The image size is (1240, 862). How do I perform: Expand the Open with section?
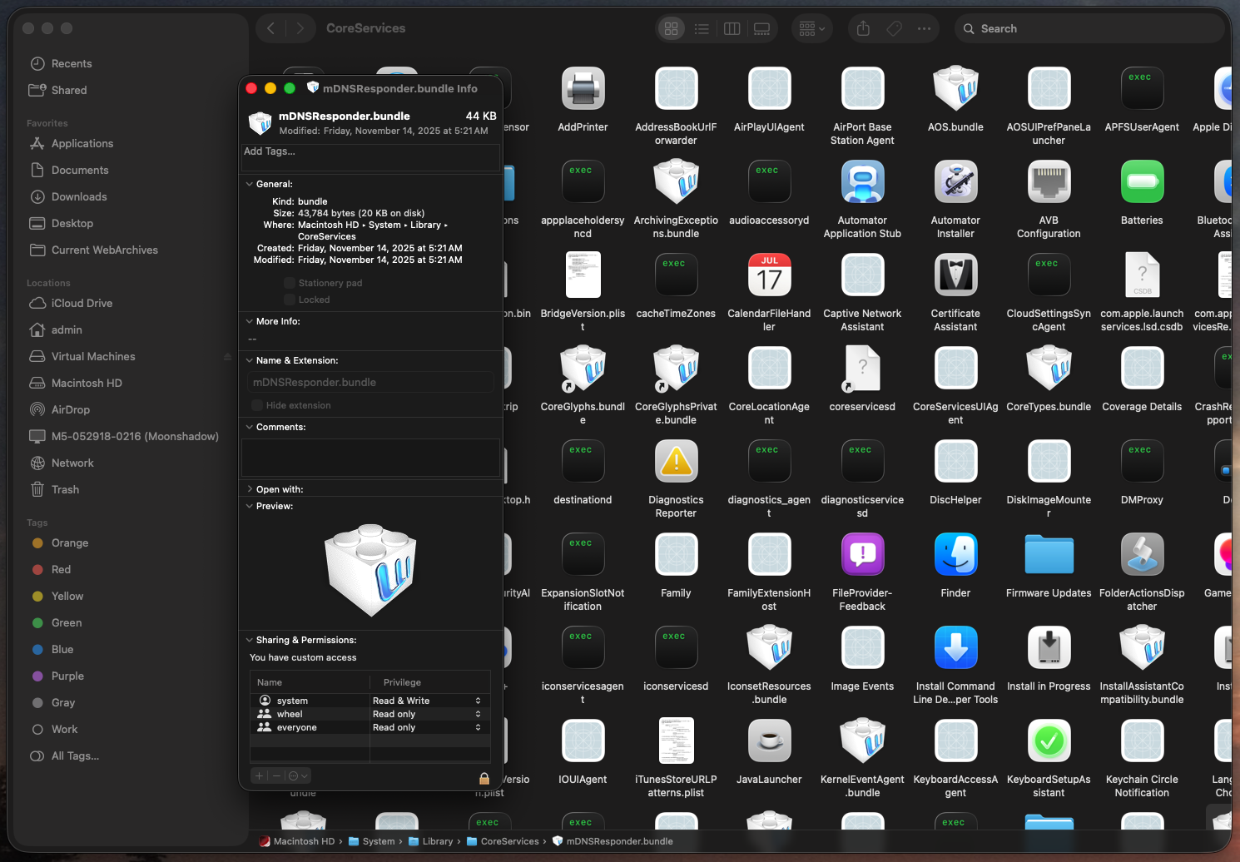(250, 489)
